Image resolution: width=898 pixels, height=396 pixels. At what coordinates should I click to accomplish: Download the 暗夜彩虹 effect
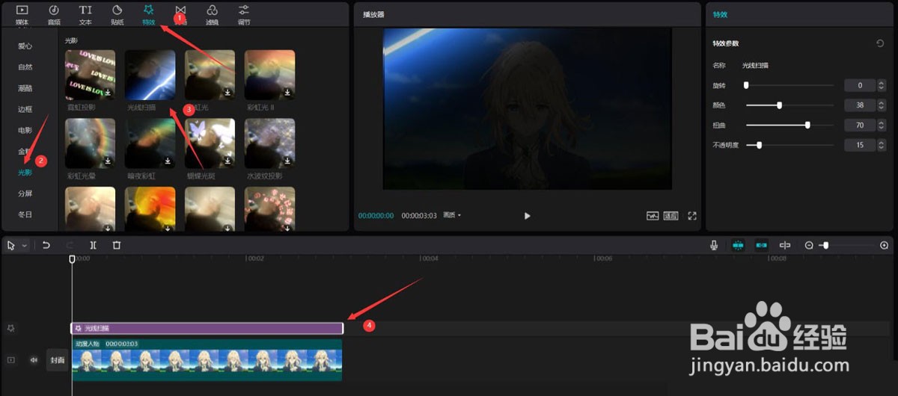[x=168, y=161]
